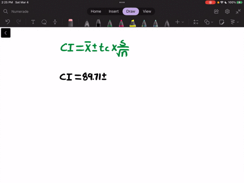Undo the last stroke
244x183 pixels.
[8, 22]
